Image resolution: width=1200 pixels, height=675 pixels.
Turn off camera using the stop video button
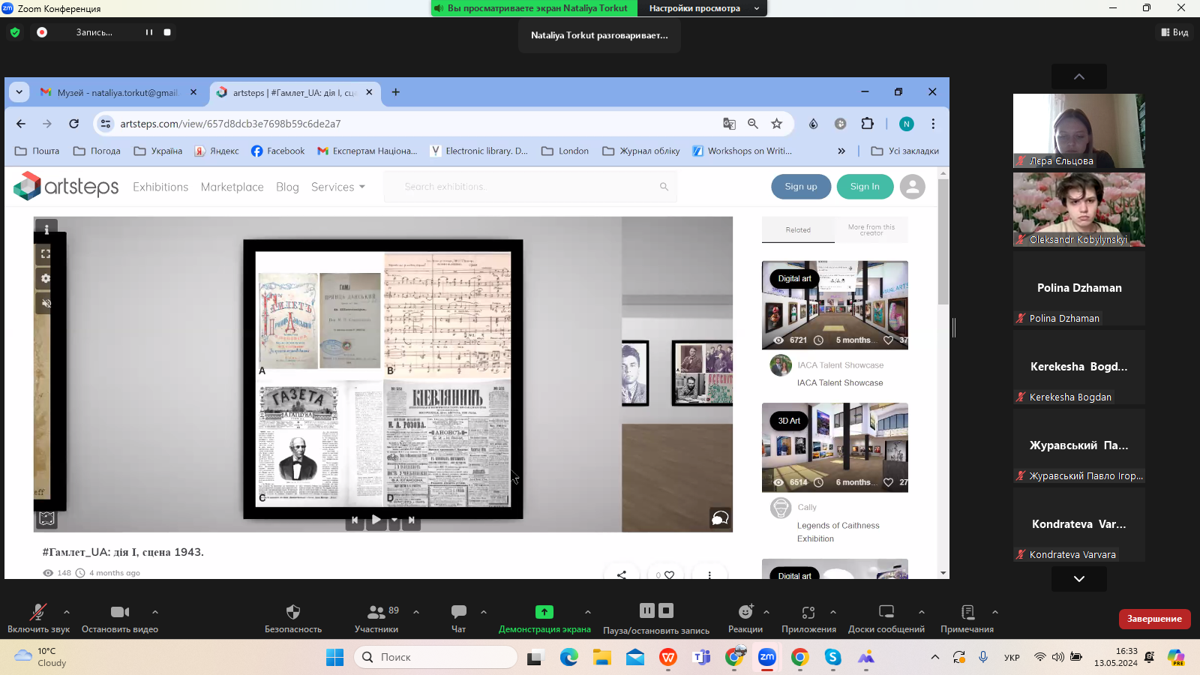pos(120,612)
